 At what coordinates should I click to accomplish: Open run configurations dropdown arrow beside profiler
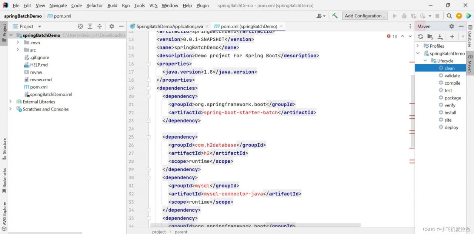click(430, 16)
